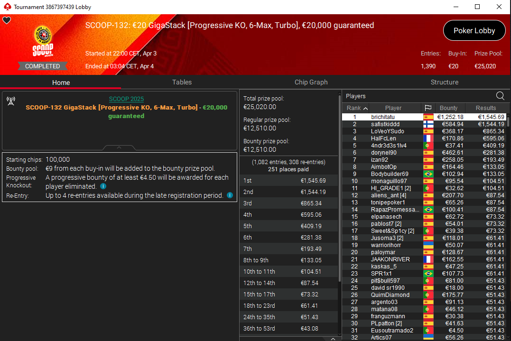Click the broadcast antenna icon
Screen dimensions: 511x341
coord(11,101)
